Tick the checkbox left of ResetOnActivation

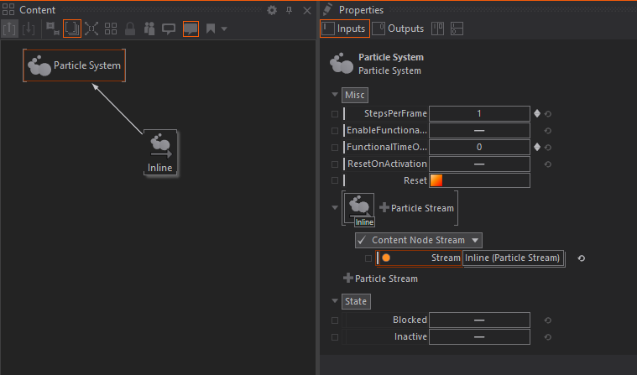[336, 164]
